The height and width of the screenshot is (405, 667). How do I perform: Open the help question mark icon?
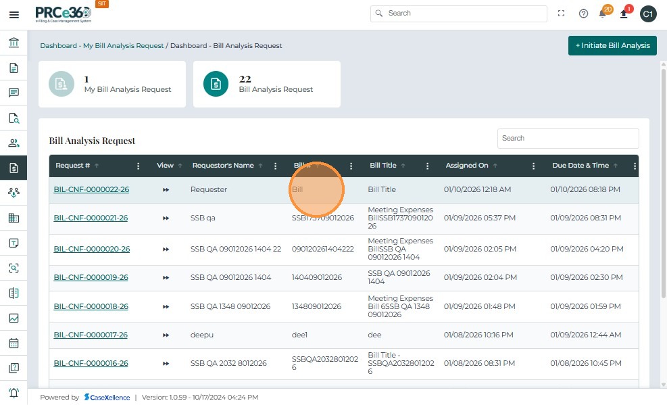tap(583, 14)
